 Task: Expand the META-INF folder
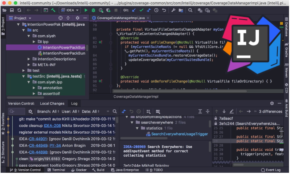[x=29, y=65]
